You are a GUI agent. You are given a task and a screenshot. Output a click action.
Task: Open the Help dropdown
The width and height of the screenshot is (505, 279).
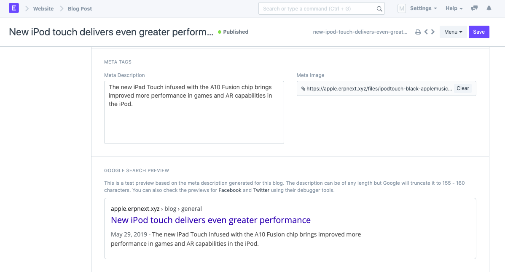[453, 8]
